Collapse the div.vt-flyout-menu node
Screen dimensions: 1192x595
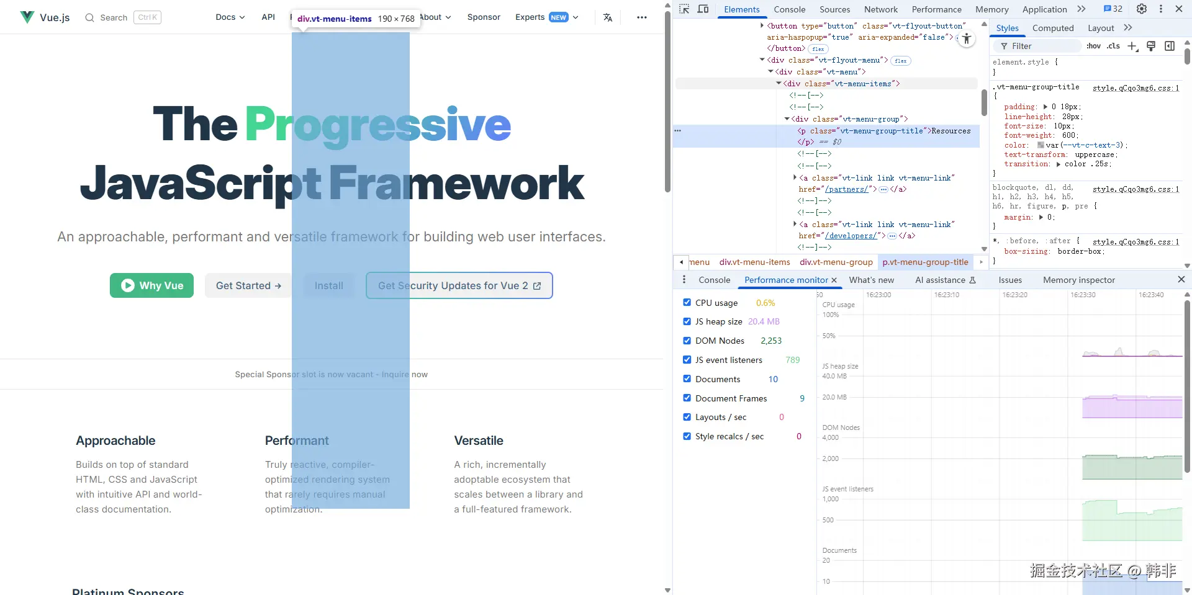pos(762,60)
